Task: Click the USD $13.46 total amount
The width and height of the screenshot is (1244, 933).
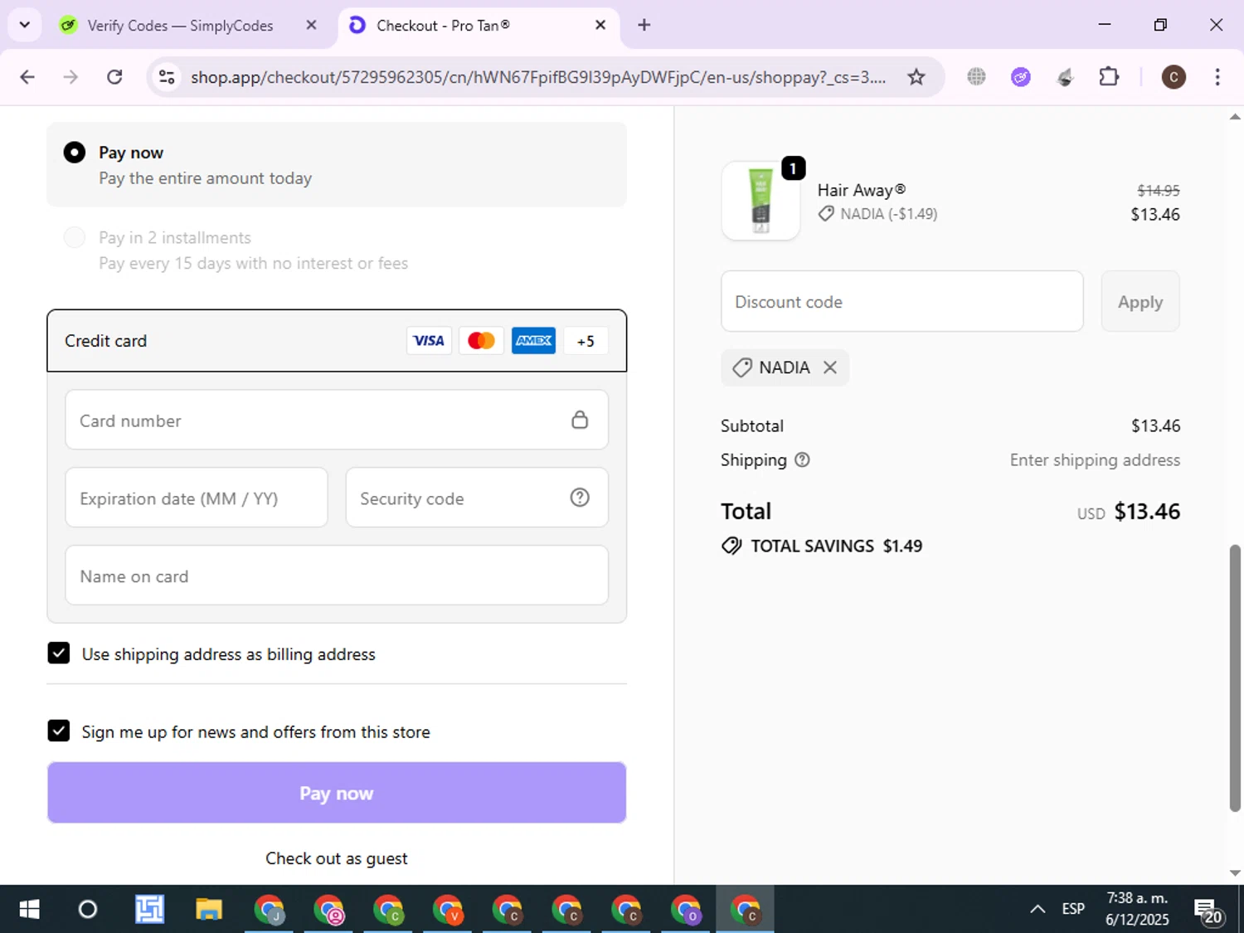Action: [1128, 512]
